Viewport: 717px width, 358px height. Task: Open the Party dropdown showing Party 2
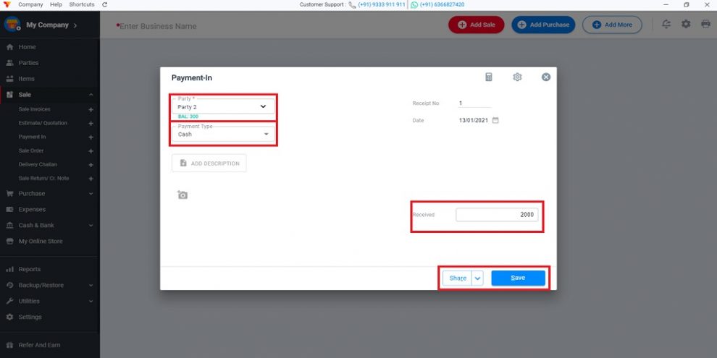(223, 106)
